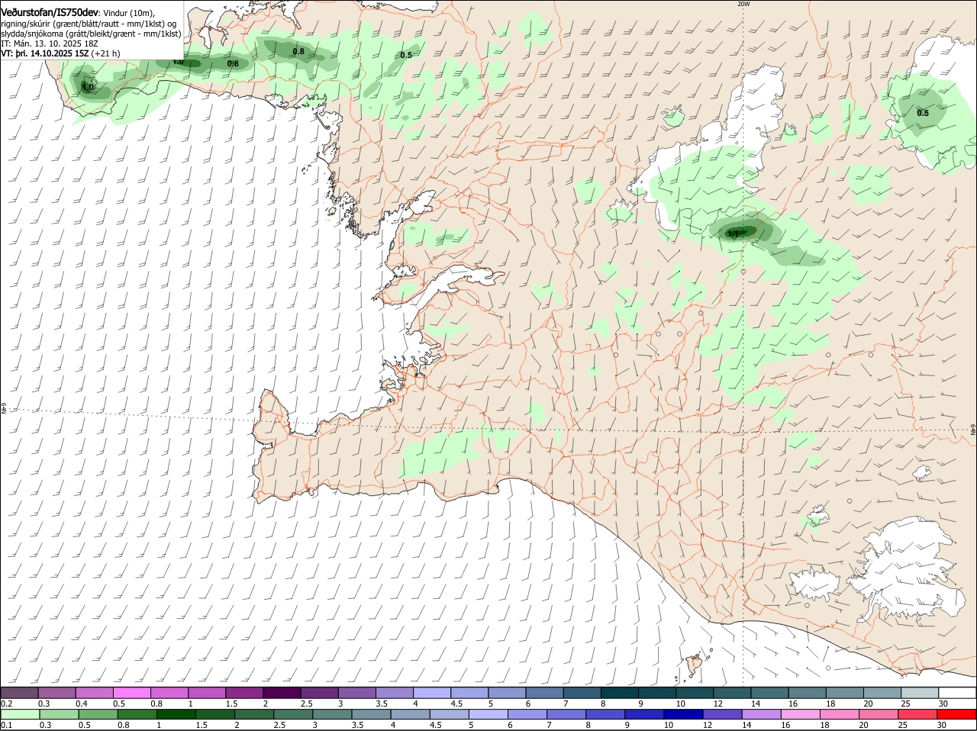The width and height of the screenshot is (977, 731).
Task: Click the 'VT: þri. 14.10.2025 15Z' valid time
Action: click(45, 53)
